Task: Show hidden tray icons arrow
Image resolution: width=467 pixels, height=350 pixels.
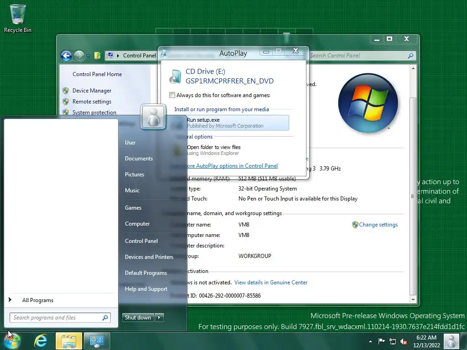Action: pyautogui.click(x=370, y=341)
